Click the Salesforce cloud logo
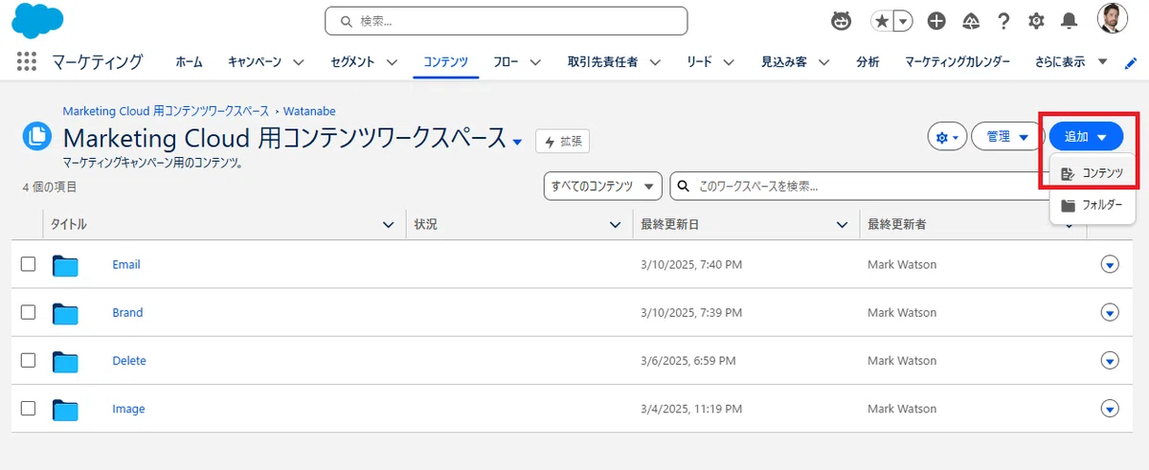Screen dimensions: 1149x470 39,20
